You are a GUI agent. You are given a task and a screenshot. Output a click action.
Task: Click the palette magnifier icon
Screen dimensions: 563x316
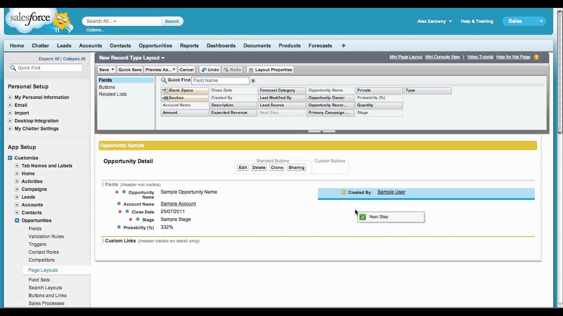[164, 80]
